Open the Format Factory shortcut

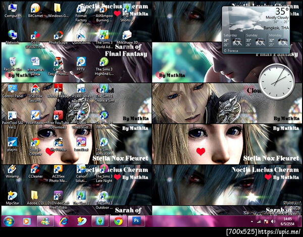coord(81,13)
